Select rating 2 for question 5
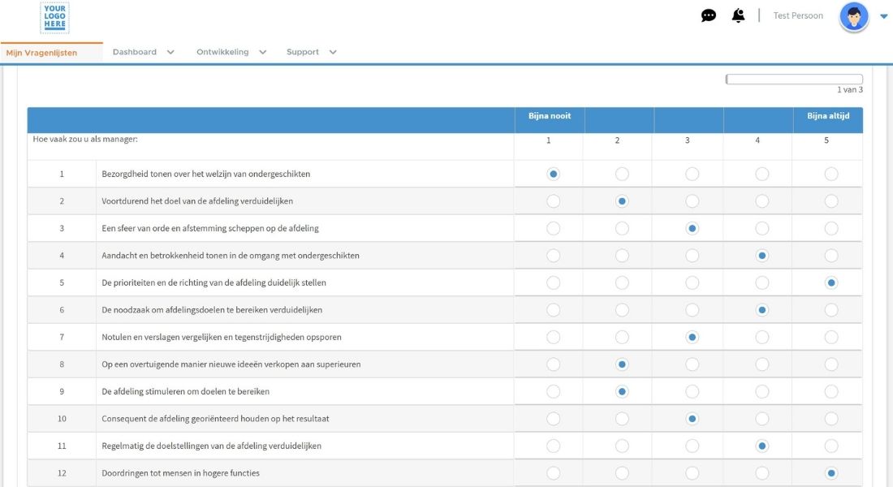893x487 pixels. 622,282
